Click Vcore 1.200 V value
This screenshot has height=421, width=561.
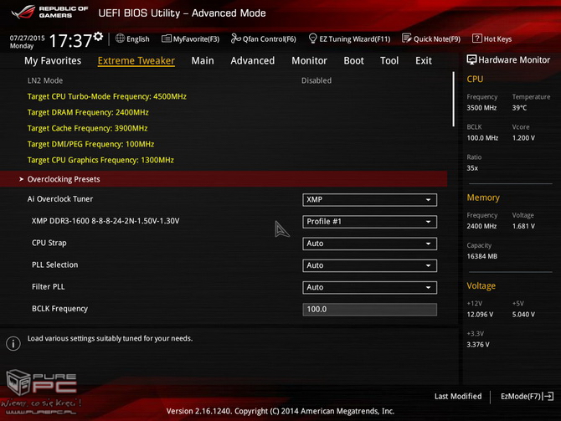click(523, 138)
